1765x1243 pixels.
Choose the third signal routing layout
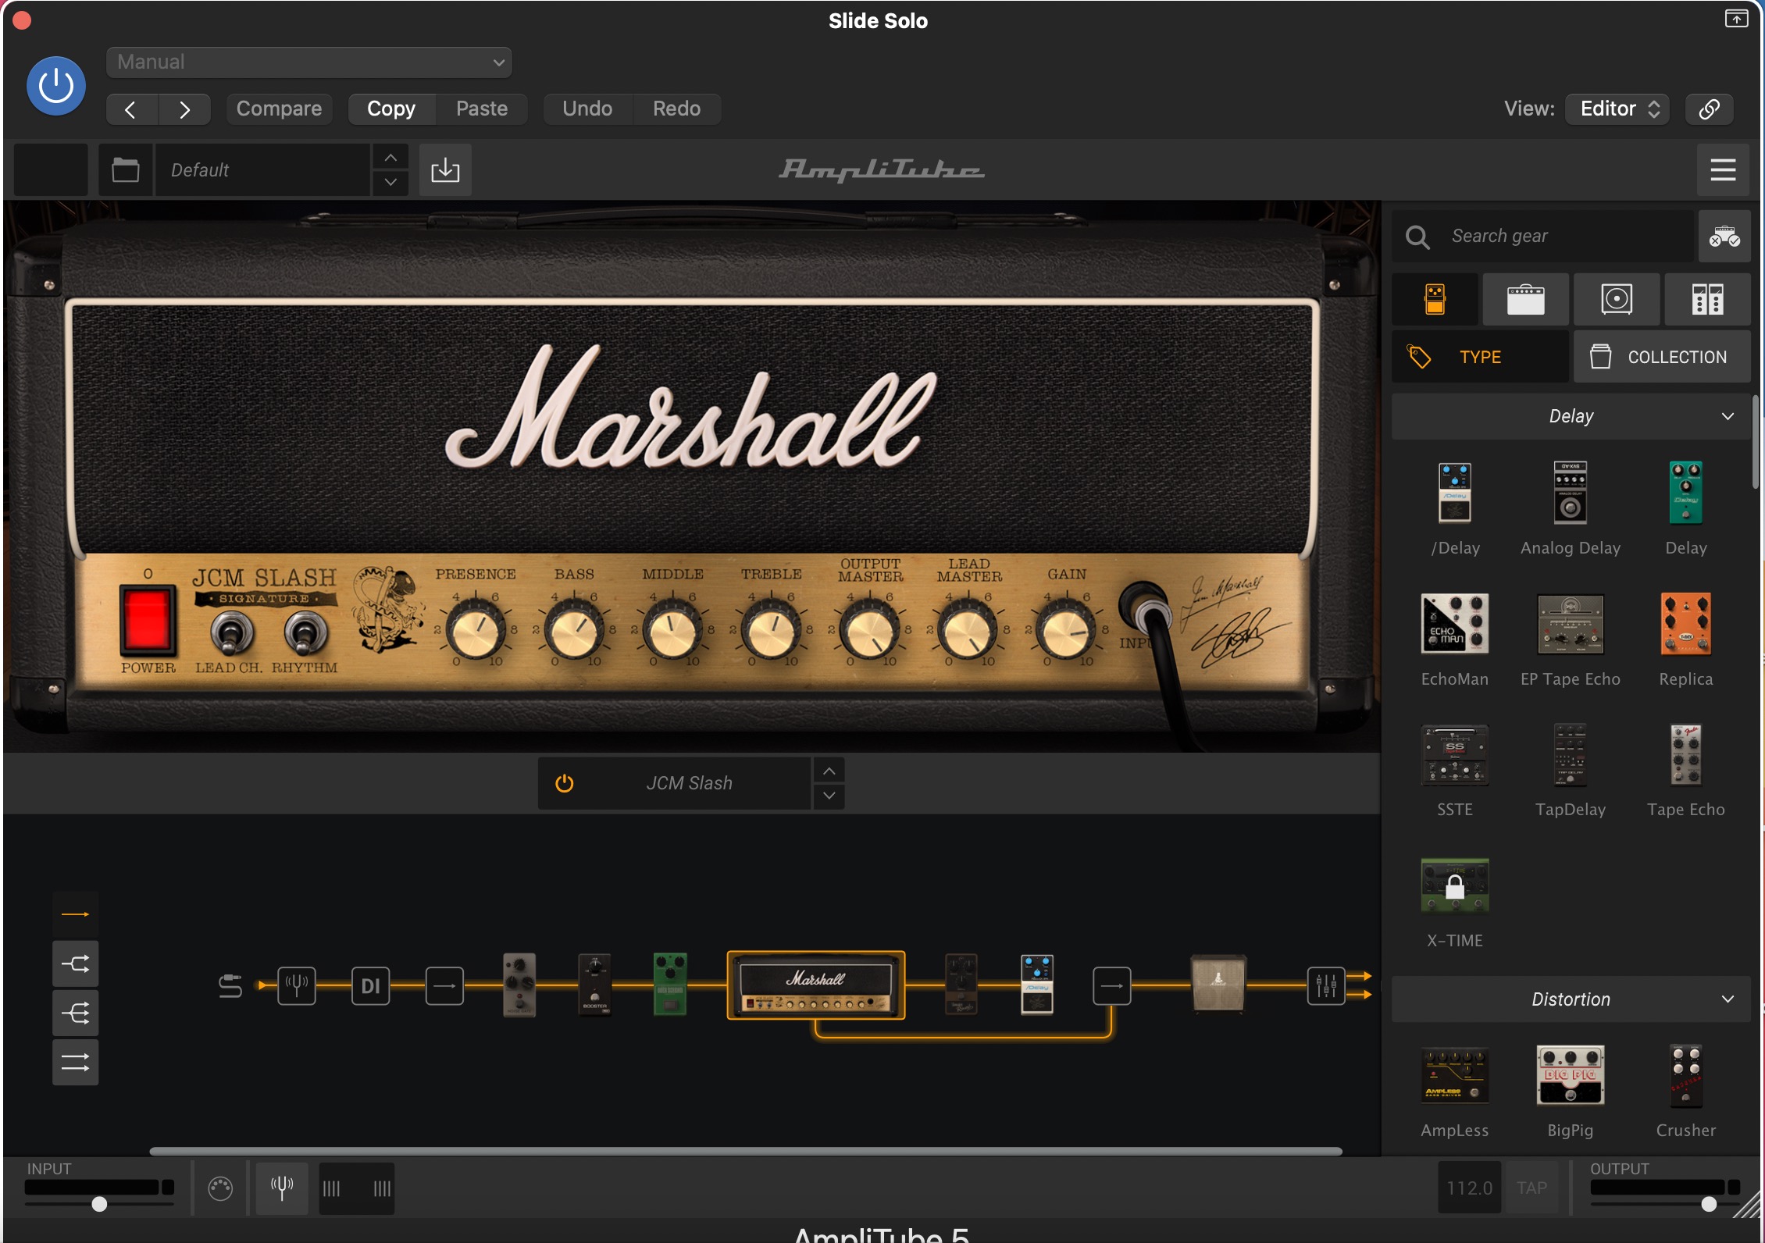click(75, 1013)
